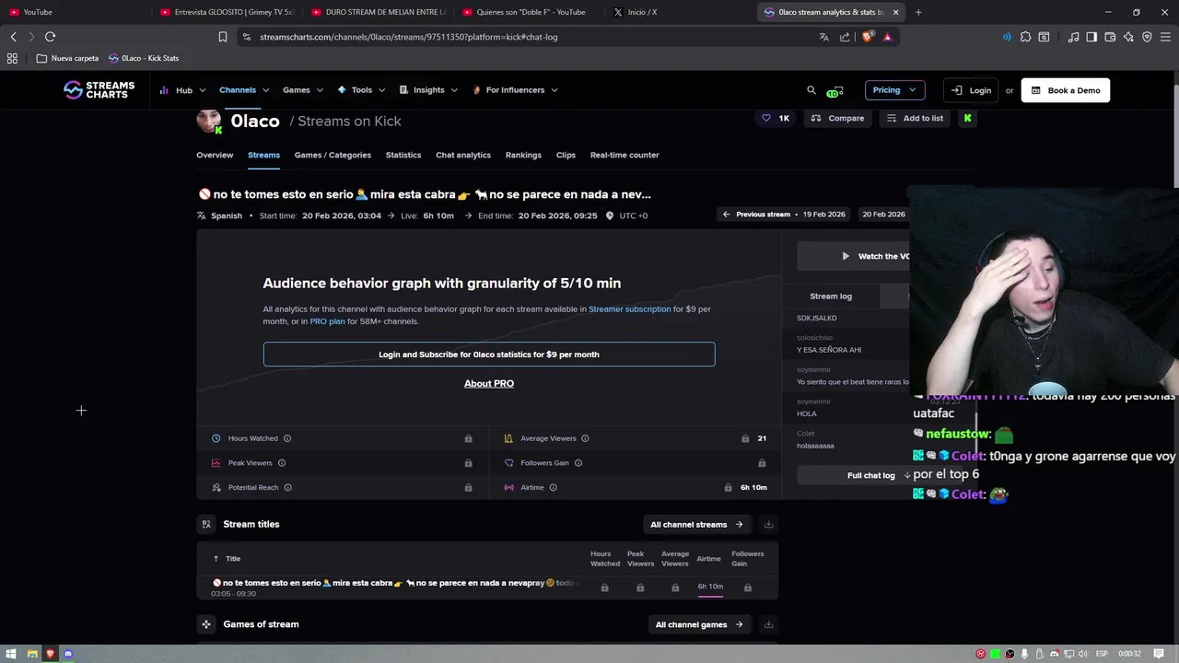Click the All channel games button
This screenshot has height=663, width=1179.
pyautogui.click(x=699, y=624)
